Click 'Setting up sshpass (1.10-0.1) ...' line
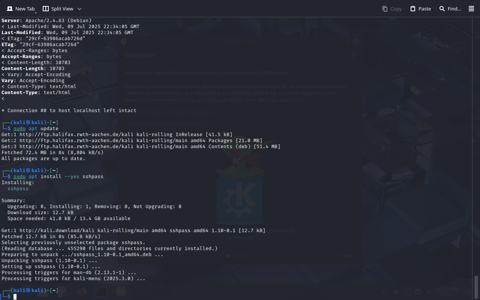Viewport: 480px width, 300px height. [51, 267]
